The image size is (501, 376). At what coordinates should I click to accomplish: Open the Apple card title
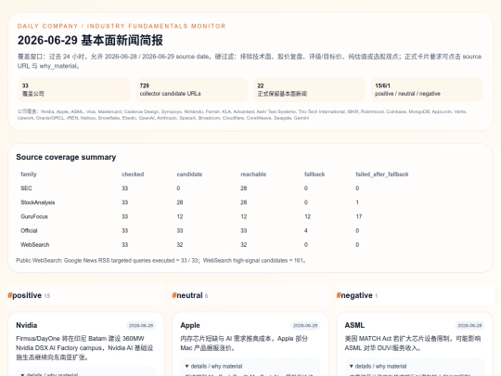[190, 325]
